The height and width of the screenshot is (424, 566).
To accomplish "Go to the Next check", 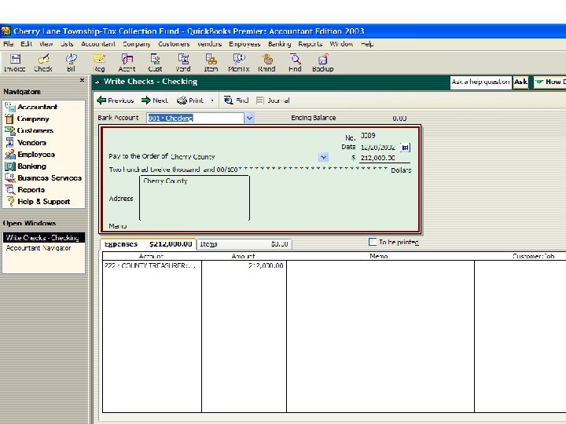I will 155,101.
